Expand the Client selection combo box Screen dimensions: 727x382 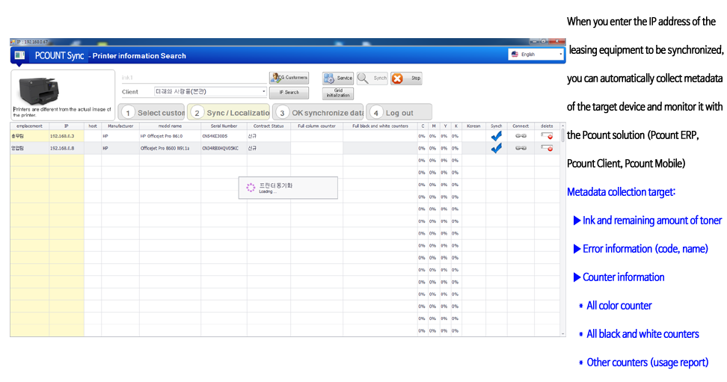pyautogui.click(x=263, y=92)
